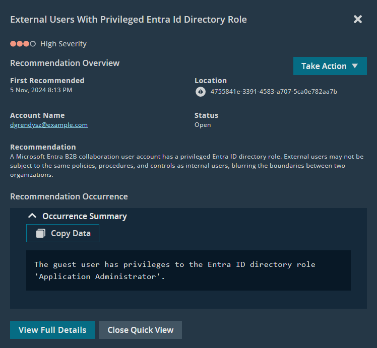Click View Full Details button
This screenshot has width=377, height=348.
pyautogui.click(x=52, y=330)
